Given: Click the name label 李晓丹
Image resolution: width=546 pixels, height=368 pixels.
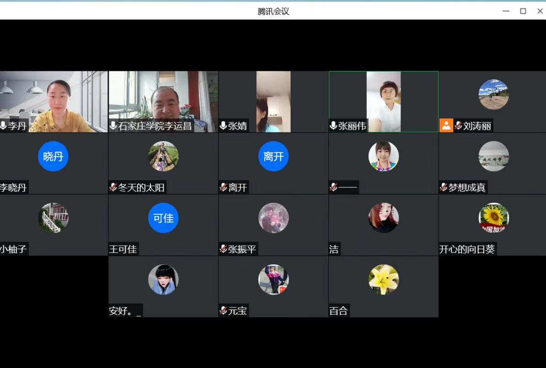Looking at the screenshot, I should (x=13, y=188).
